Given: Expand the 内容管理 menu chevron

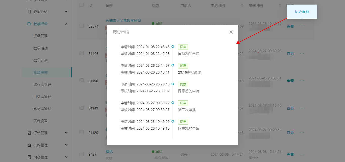Looking at the screenshot, I should pos(66,157).
